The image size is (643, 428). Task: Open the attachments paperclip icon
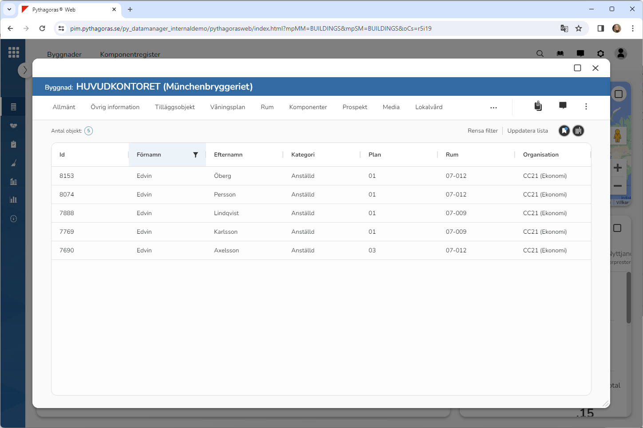[x=538, y=106]
